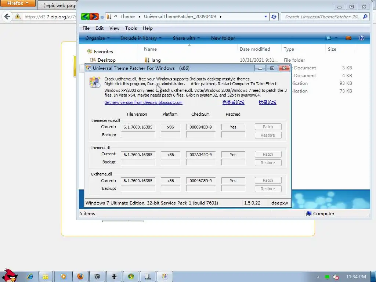Go back in Firefox browser
The width and height of the screenshot is (376, 282).
click(x=7, y=17)
